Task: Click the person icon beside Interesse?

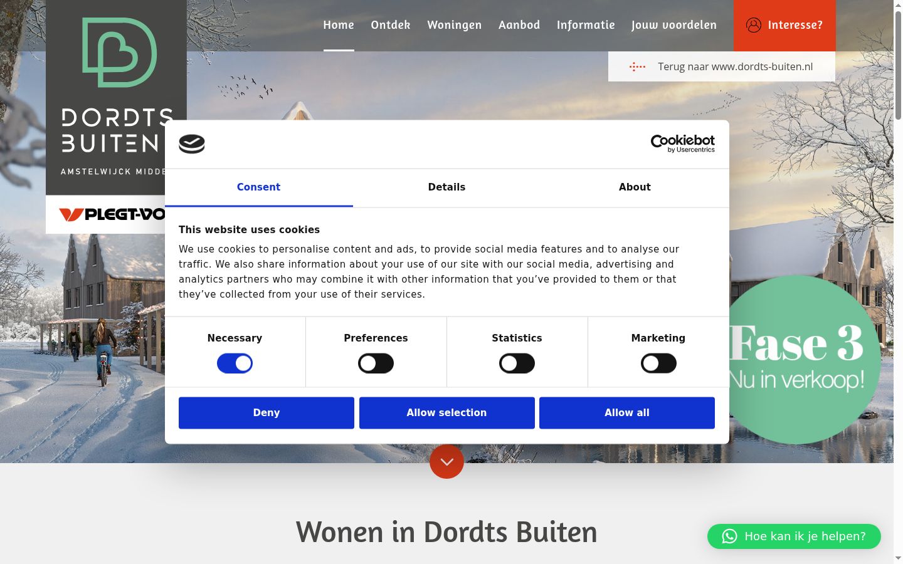Action: coord(754,25)
